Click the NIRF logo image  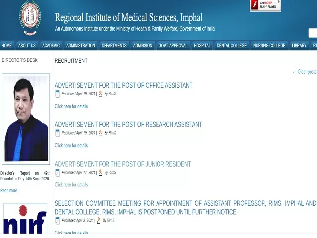point(25,219)
